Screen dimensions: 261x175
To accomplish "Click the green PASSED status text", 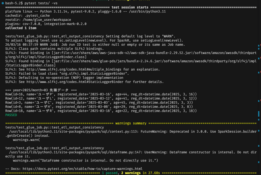I will pyautogui.click(x=11, y=115).
